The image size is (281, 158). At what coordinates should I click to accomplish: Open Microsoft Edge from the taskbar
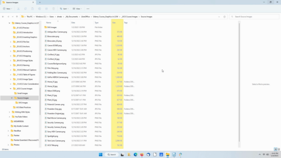pyautogui.click(x=135, y=154)
